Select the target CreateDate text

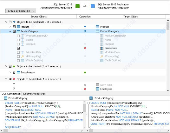coord(111,48)
